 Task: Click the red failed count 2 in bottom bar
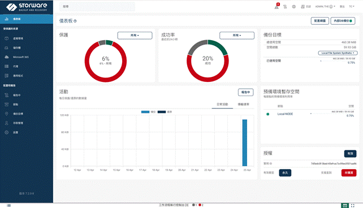pyautogui.click(x=201, y=205)
